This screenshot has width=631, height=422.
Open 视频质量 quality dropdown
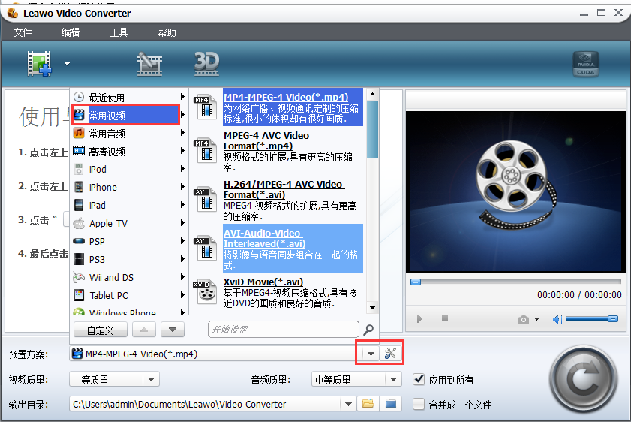151,380
